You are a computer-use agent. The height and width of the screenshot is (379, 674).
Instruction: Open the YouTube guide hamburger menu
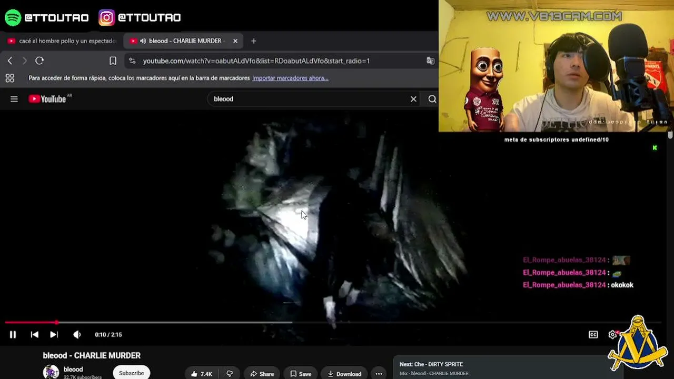[x=14, y=99]
